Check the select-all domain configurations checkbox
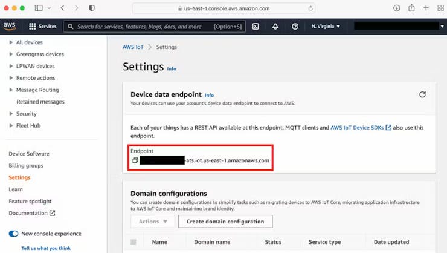This screenshot has width=447, height=253. point(133,242)
